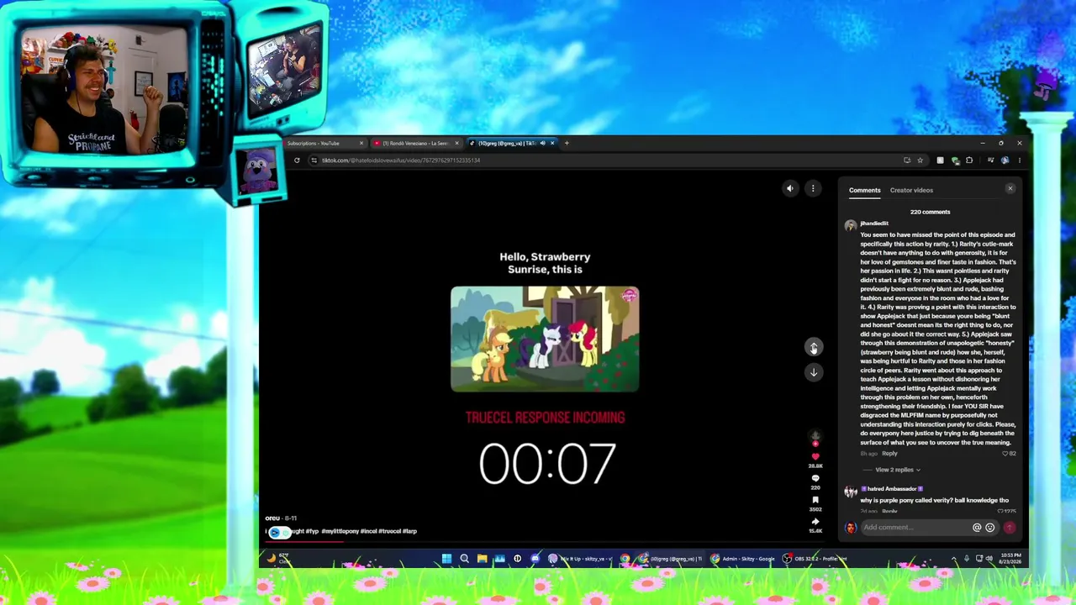
Task: Reload the TikTok page
Action: (297, 160)
